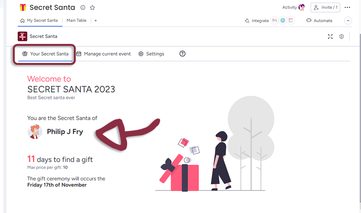Click the Integrate button
Screen dimensions: 361x213
point(256,21)
